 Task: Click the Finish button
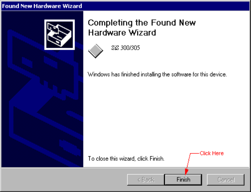pyautogui.click(x=183, y=180)
